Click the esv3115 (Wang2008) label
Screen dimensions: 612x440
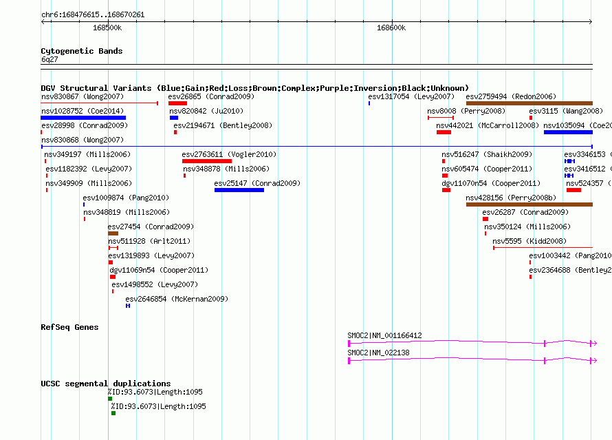[x=566, y=111]
